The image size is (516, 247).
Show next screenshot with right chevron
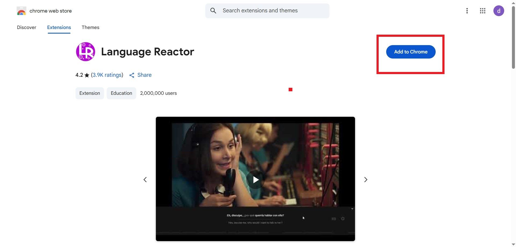tap(365, 180)
